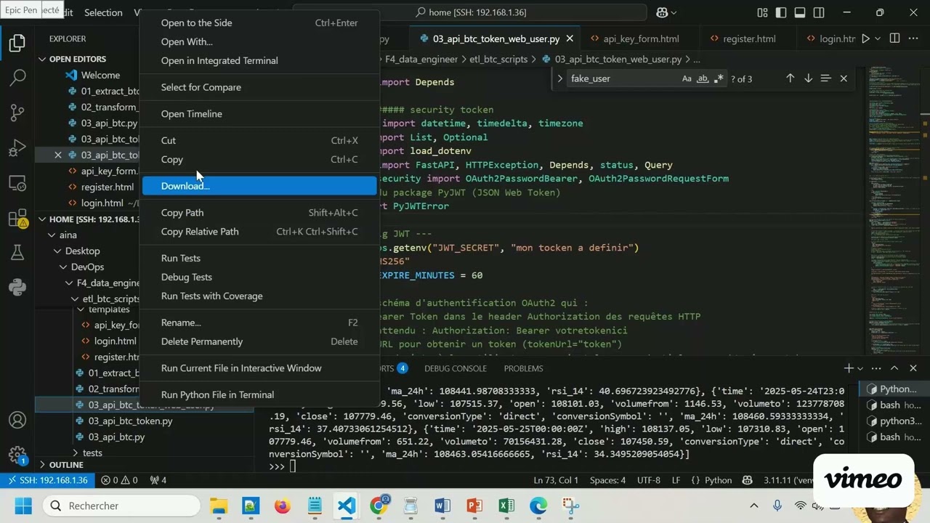The image size is (930, 523).
Task: Expand replace field in find widget
Action: click(x=560, y=78)
